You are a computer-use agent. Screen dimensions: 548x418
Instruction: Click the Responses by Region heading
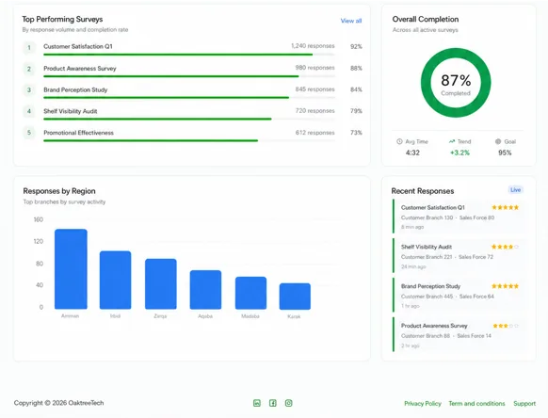[59, 191]
